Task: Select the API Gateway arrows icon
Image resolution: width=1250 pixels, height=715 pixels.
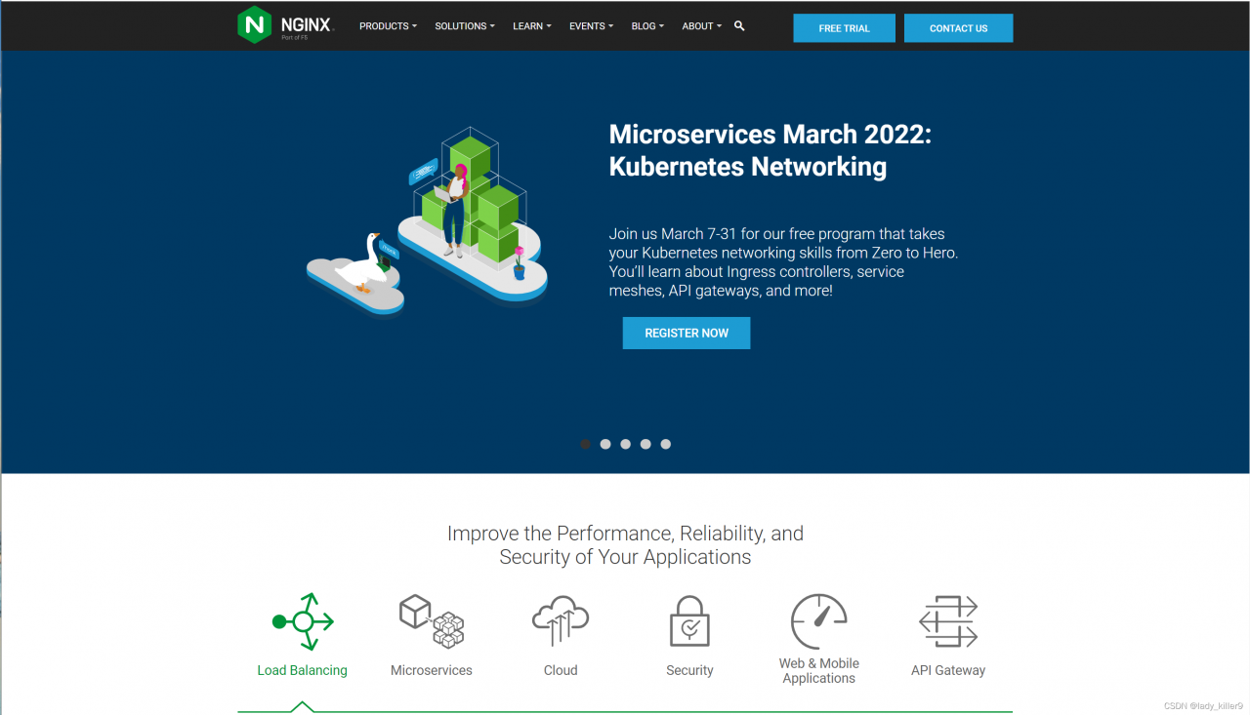Action: pyautogui.click(x=948, y=621)
